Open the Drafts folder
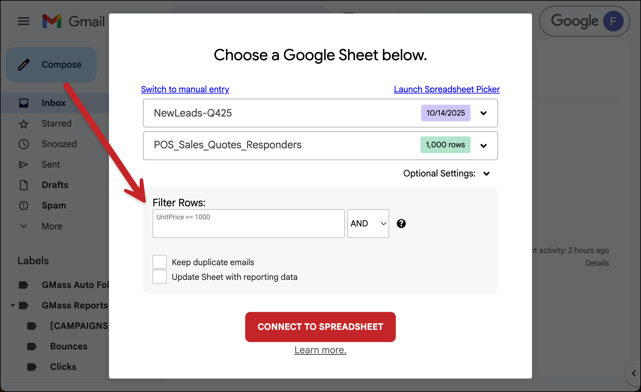Screen dimensions: 641x392 point(55,185)
